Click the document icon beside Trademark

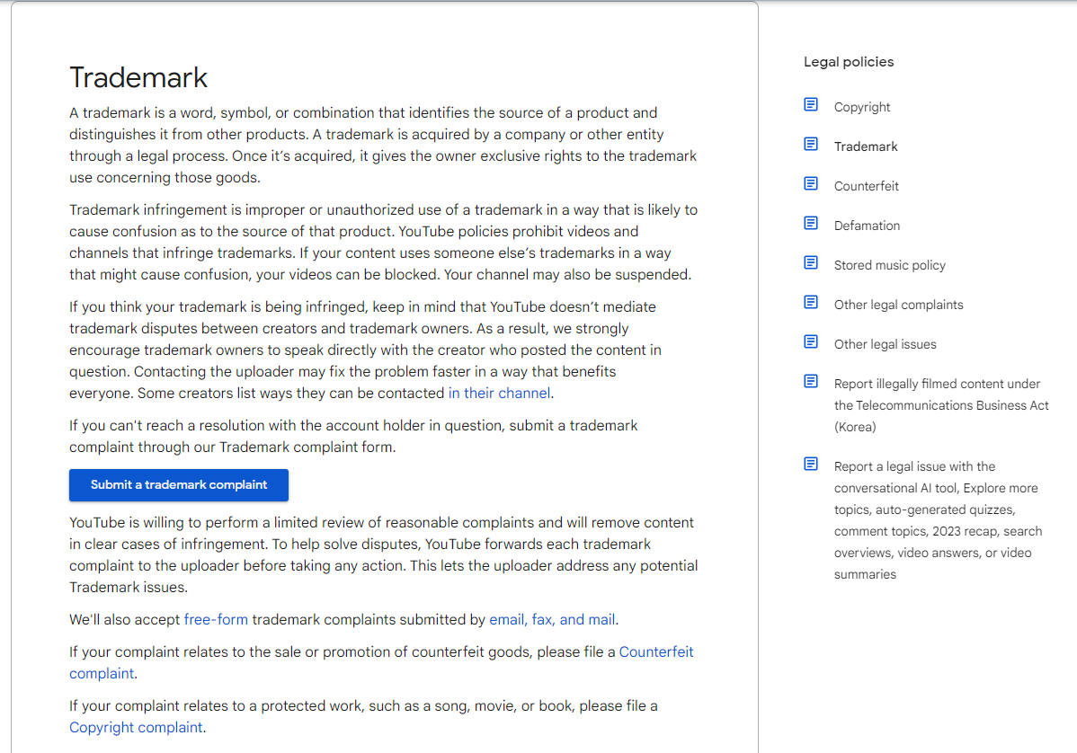coord(811,144)
